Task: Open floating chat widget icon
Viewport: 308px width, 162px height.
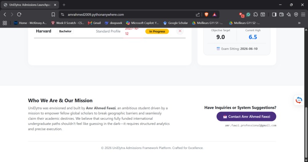Action: point(299,100)
